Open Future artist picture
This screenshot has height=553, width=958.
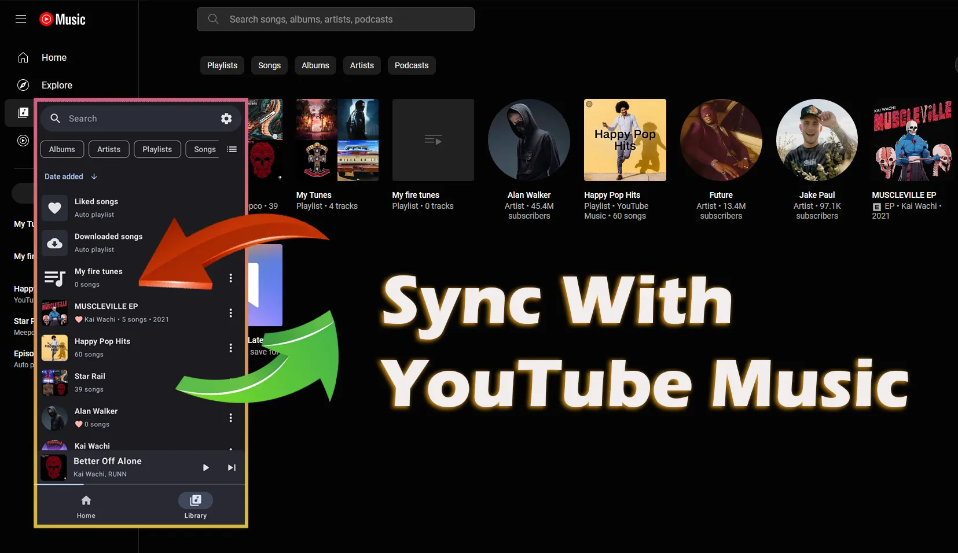click(x=721, y=140)
